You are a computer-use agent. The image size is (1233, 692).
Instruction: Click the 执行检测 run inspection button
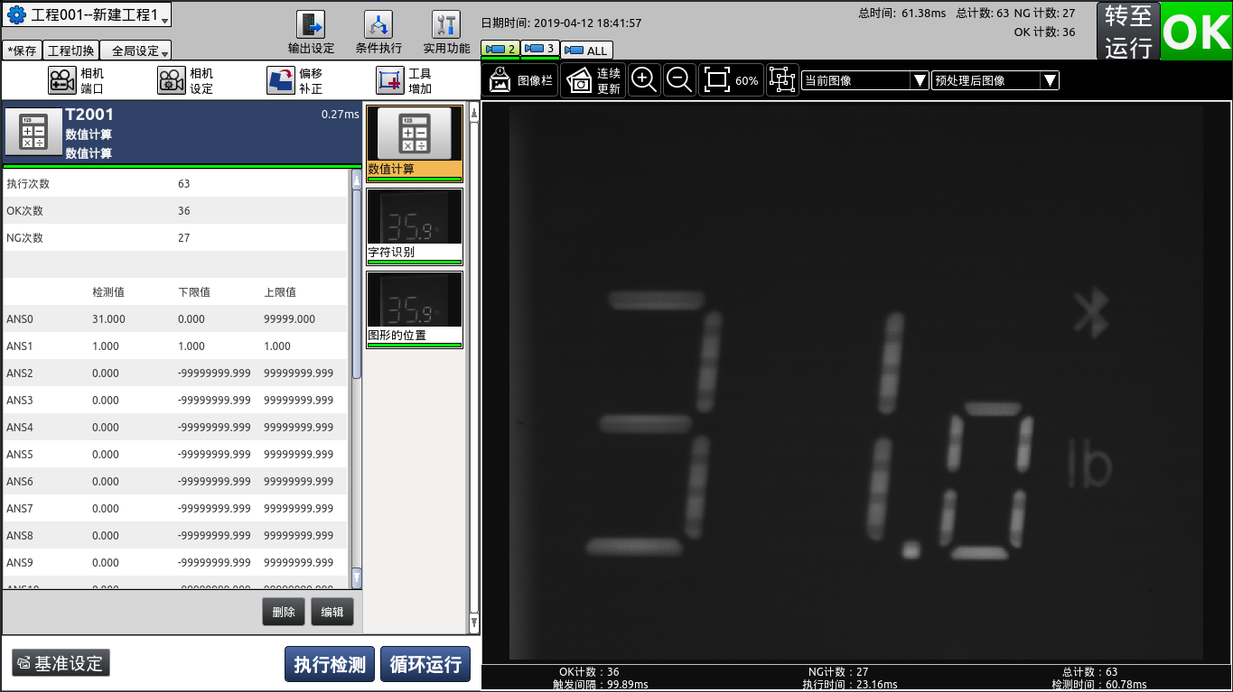click(x=330, y=665)
